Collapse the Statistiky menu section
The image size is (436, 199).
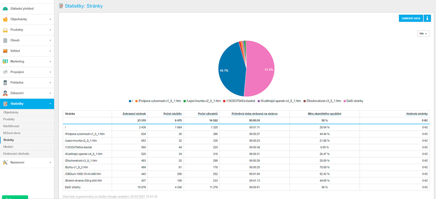point(50,104)
